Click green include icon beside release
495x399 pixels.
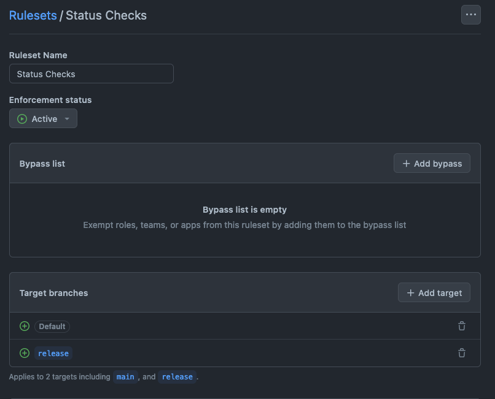coord(25,353)
